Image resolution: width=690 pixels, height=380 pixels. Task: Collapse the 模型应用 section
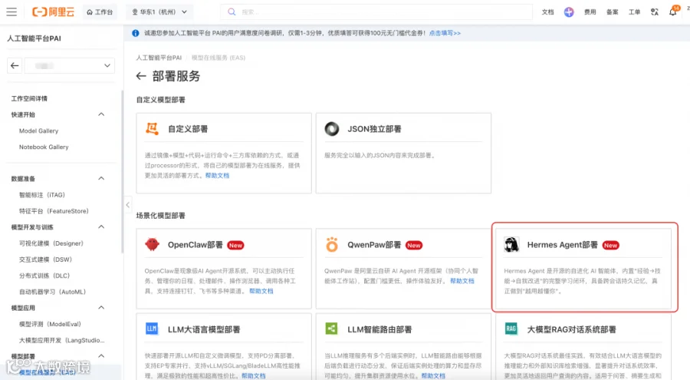pos(101,308)
